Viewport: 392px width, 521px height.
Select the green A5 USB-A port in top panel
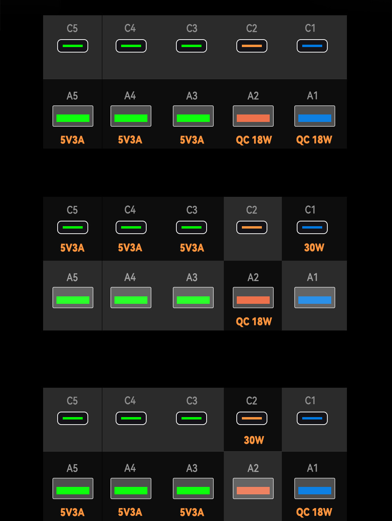(73, 116)
